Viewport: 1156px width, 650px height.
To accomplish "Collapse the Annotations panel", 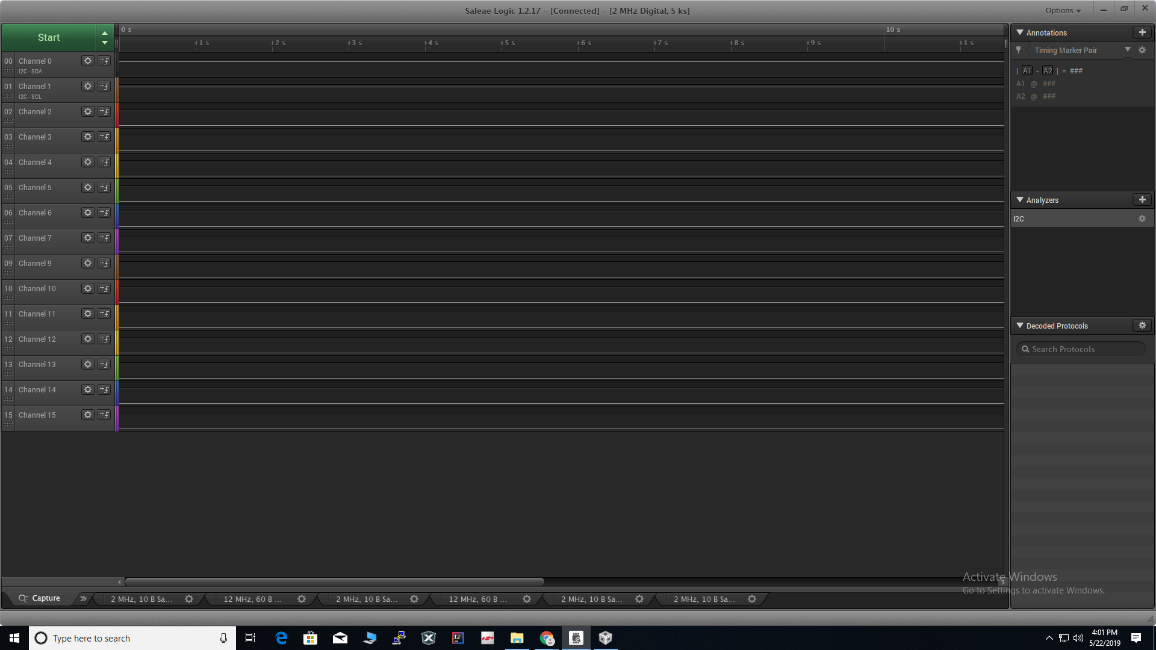I will (x=1020, y=32).
